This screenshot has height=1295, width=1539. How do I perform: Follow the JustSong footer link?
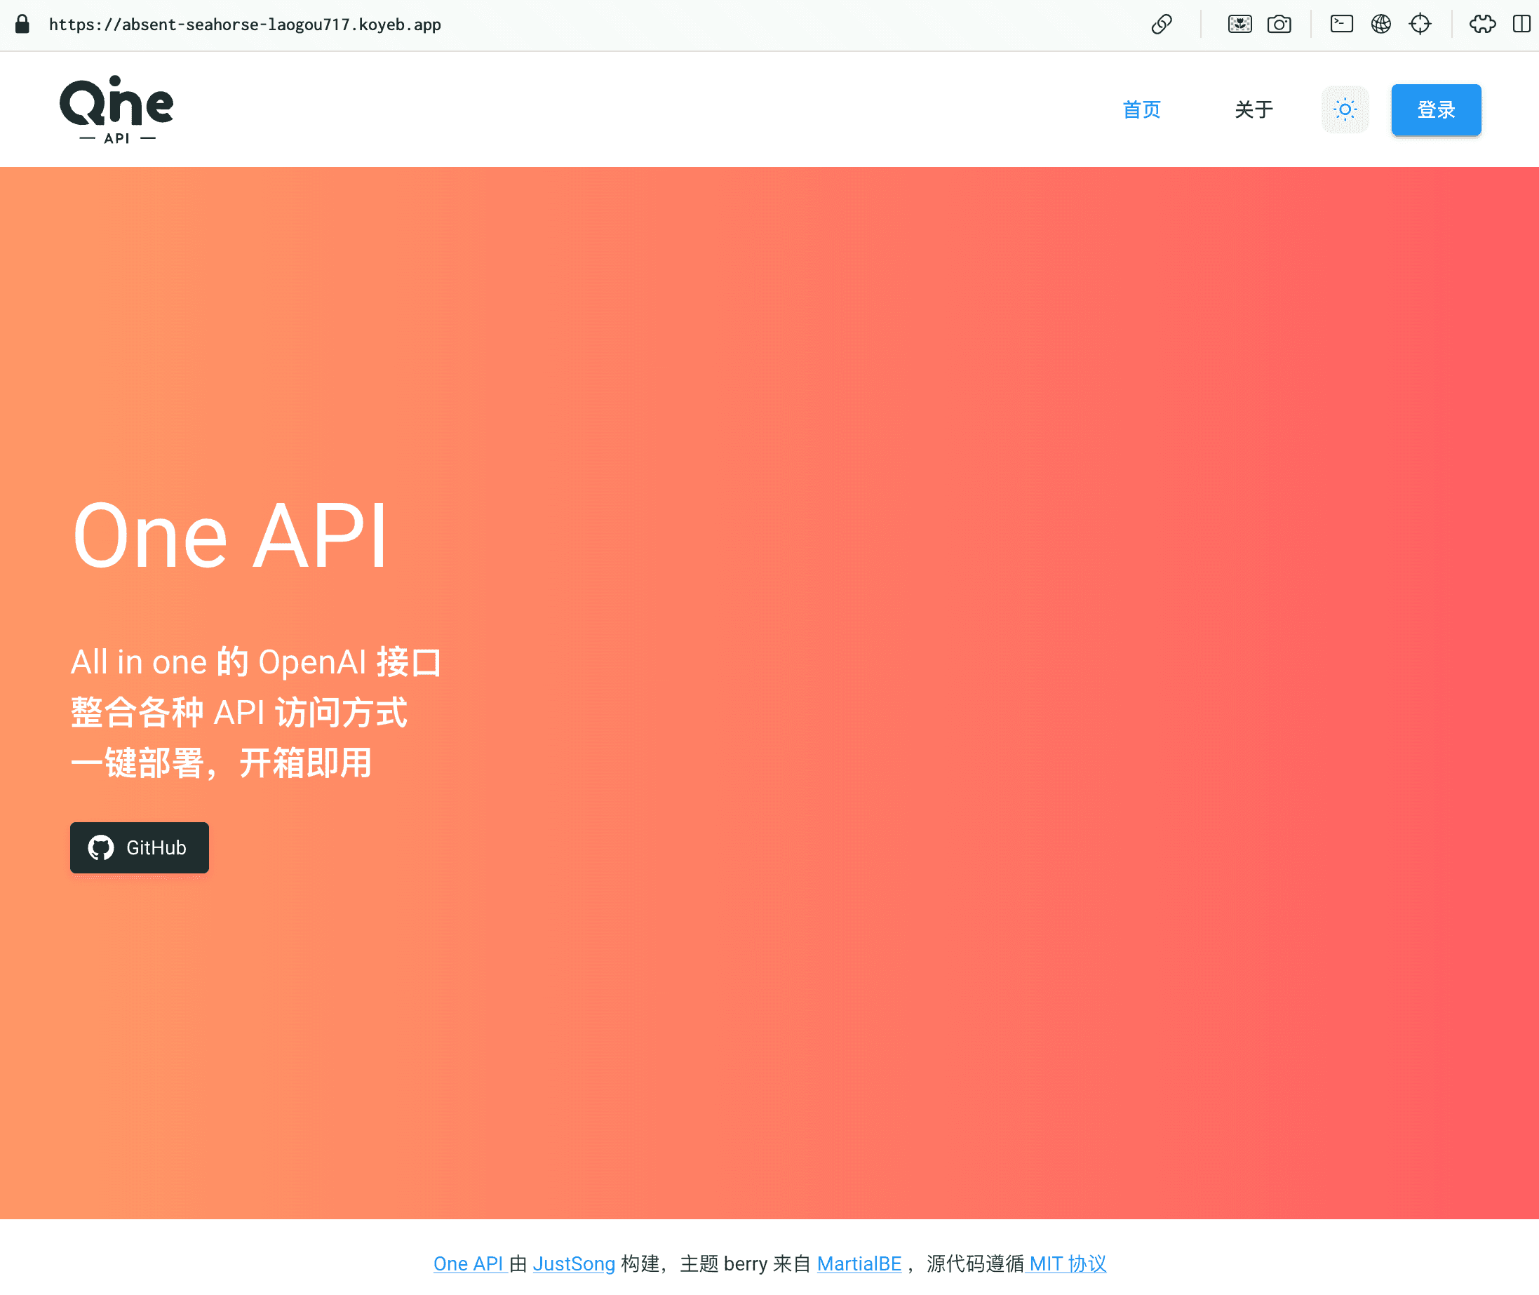pyautogui.click(x=574, y=1263)
